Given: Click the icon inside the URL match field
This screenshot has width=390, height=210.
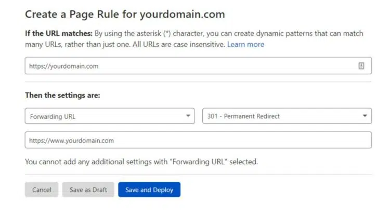Looking at the screenshot, I should (361, 66).
